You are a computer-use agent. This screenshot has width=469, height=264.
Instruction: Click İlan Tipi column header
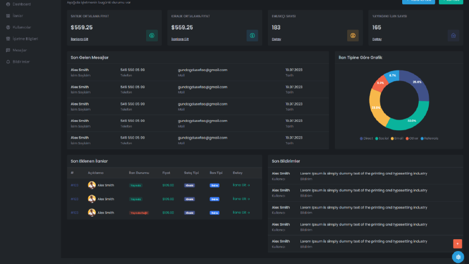click(216, 173)
